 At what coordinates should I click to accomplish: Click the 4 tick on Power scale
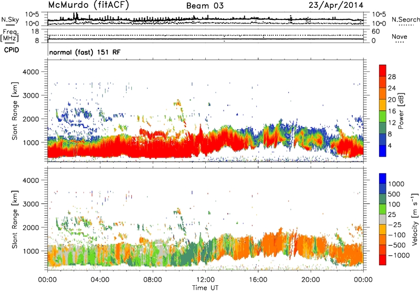pos(390,145)
